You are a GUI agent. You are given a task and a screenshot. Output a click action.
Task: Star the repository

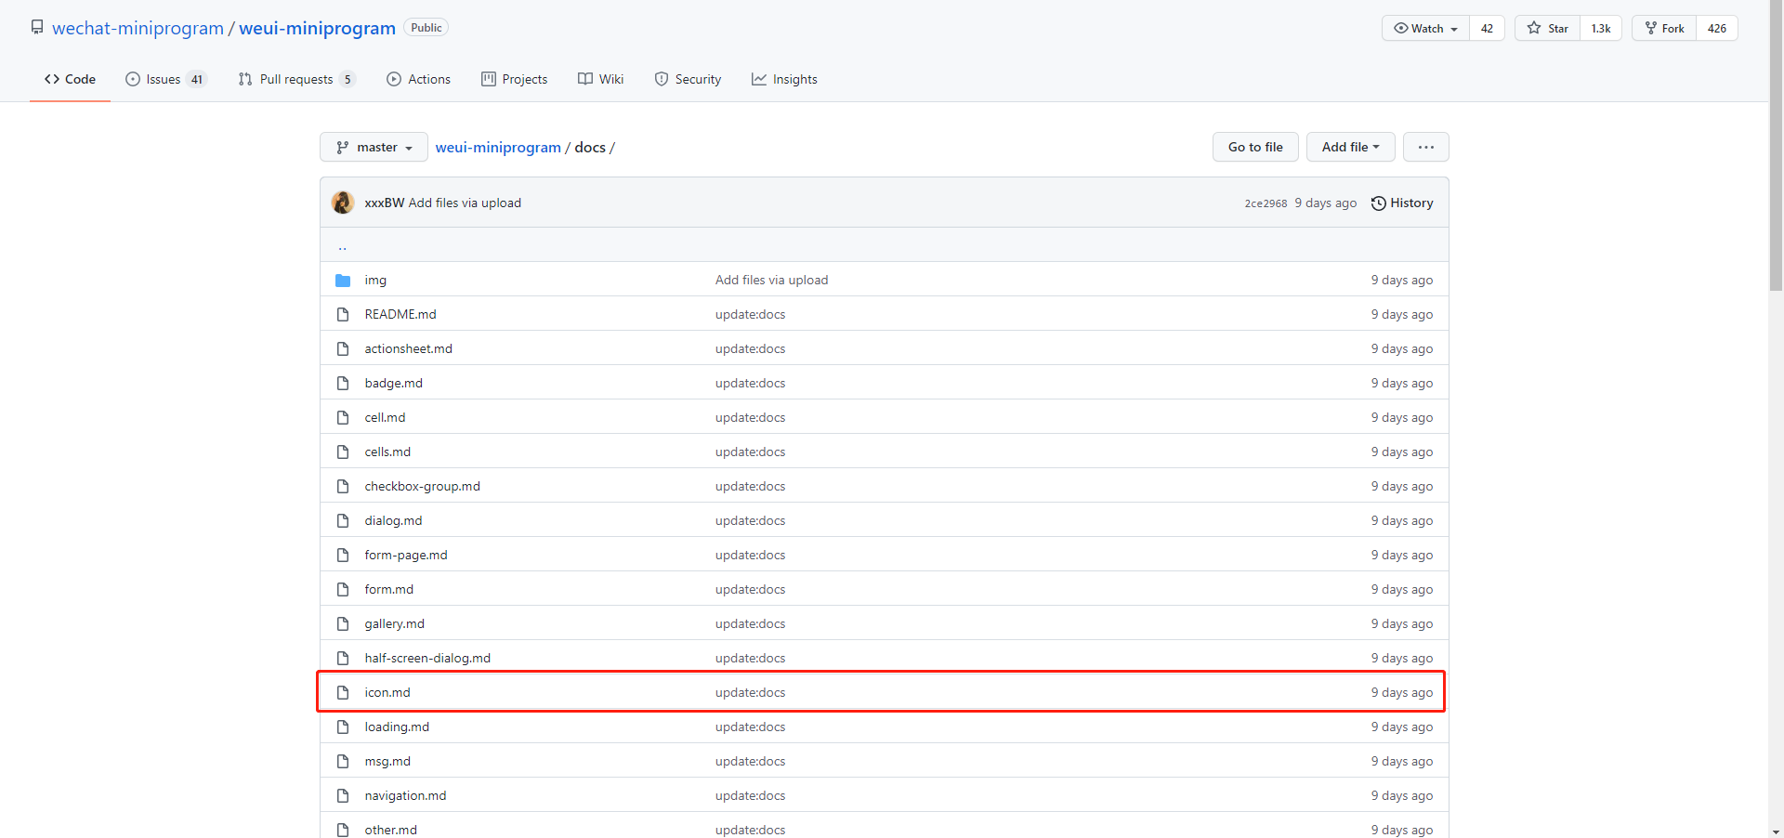[1547, 28]
